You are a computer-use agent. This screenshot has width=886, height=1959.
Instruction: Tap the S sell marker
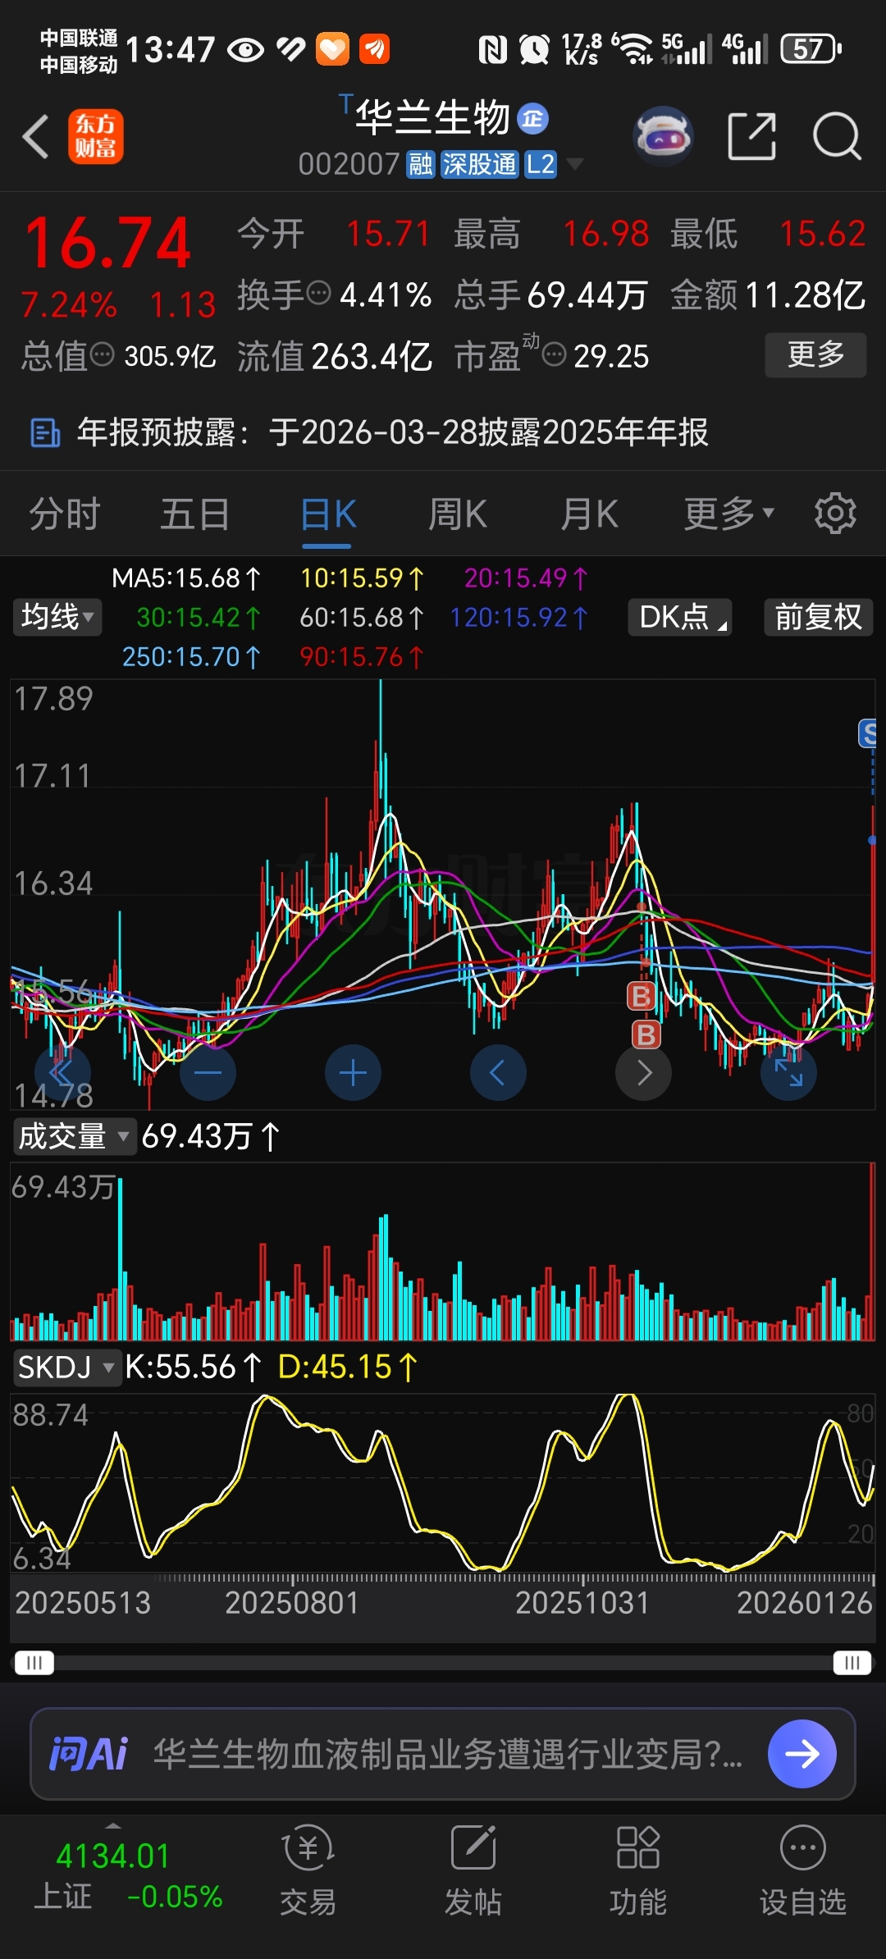(x=868, y=733)
